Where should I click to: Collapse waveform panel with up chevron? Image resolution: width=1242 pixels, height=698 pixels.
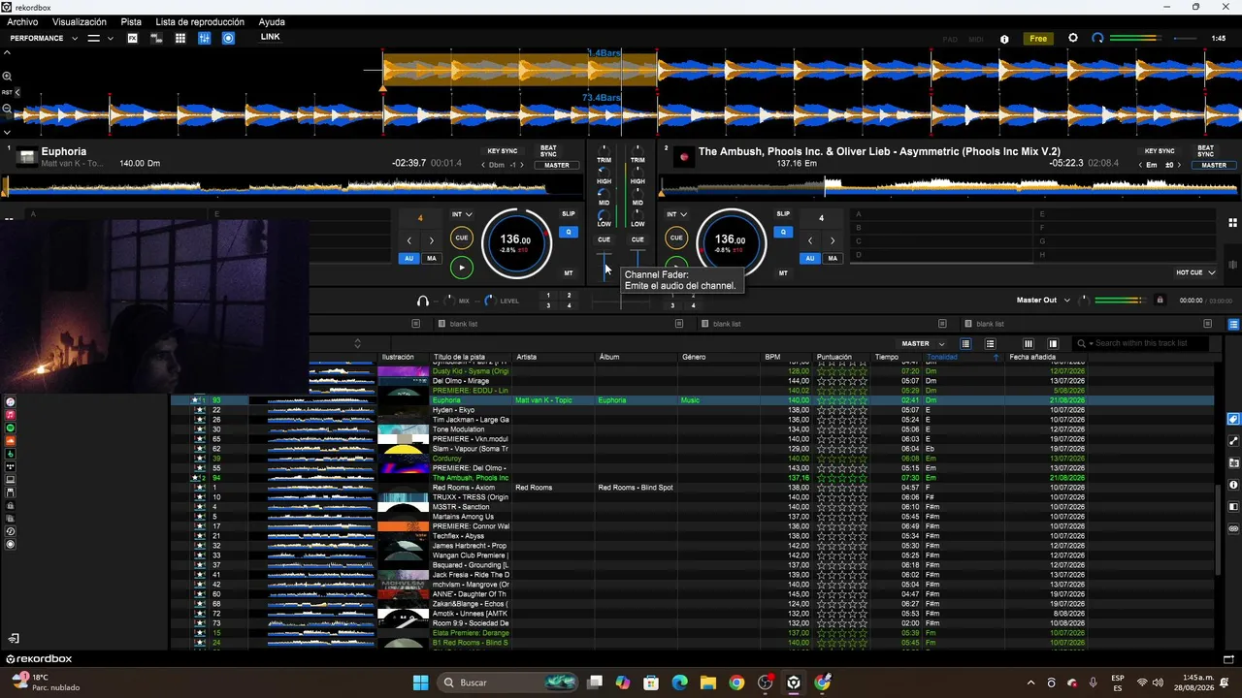8,53
